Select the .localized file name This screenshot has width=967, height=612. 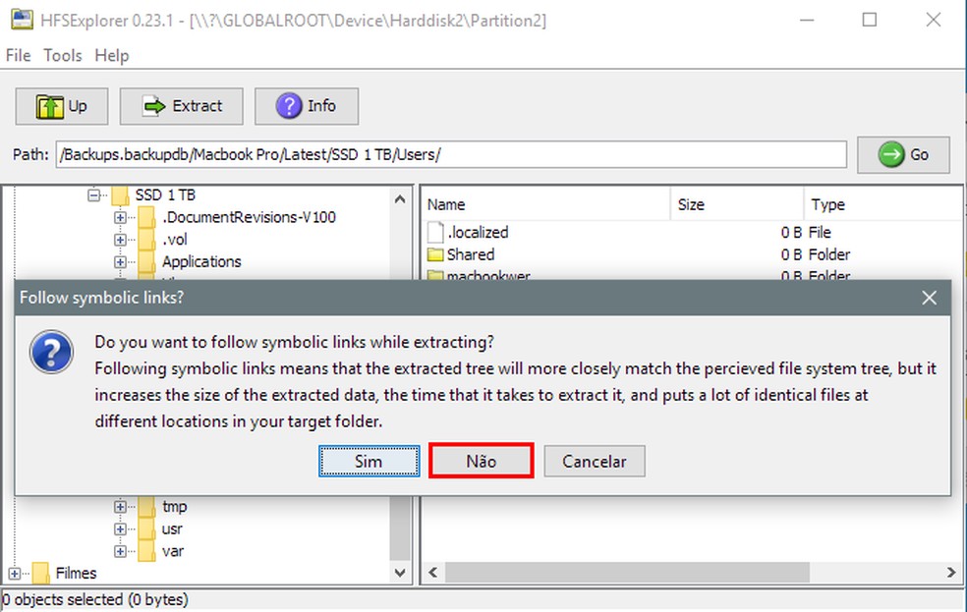(x=478, y=233)
